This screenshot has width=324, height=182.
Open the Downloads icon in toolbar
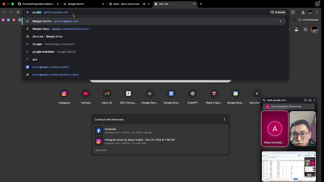(x=303, y=12)
